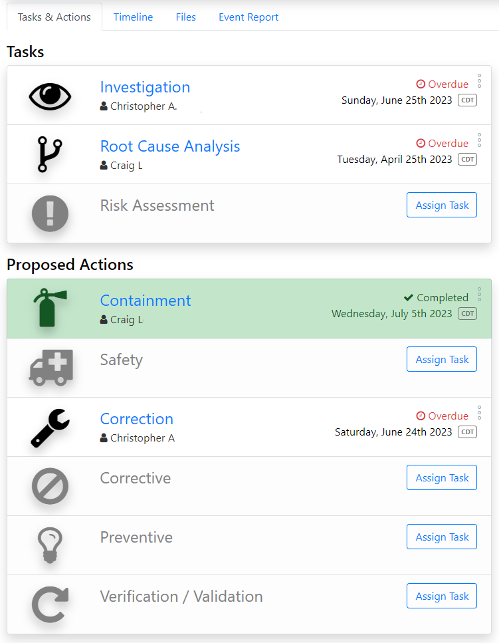Assign Task for Preventive action
Viewport: 499px width, 643px height.
[x=442, y=537]
